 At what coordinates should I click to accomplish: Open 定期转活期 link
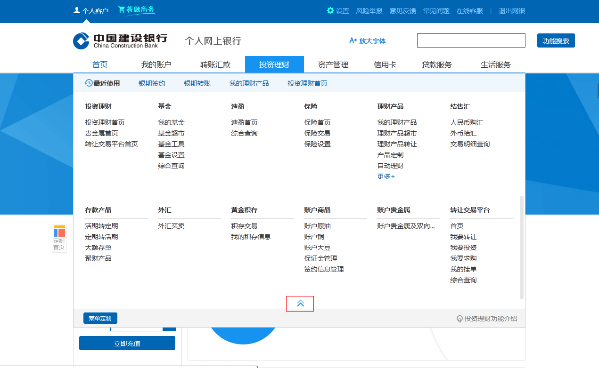[x=101, y=237]
